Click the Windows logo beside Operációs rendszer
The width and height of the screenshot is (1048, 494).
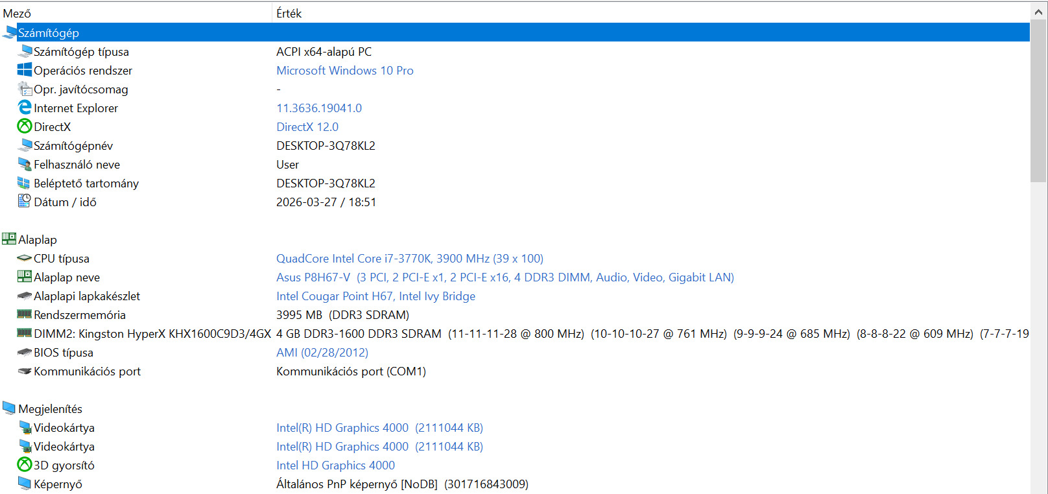(25, 70)
